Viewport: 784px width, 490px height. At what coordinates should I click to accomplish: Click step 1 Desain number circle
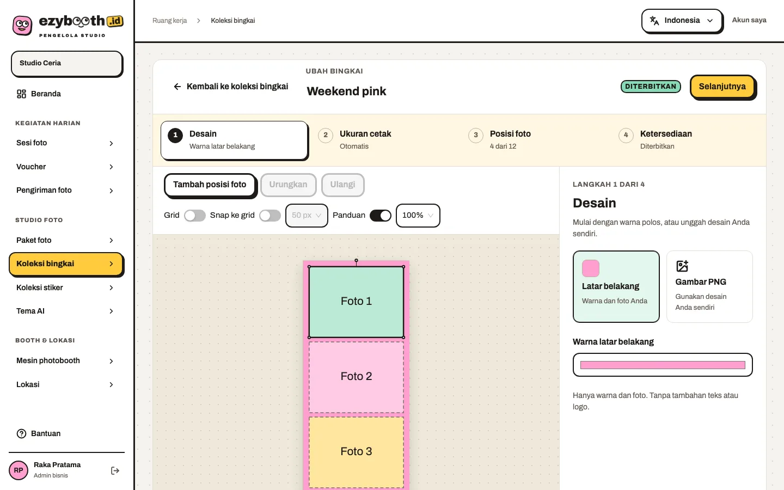point(175,135)
